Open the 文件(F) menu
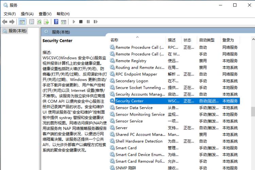This screenshot has height=170, width=255. click(10, 14)
